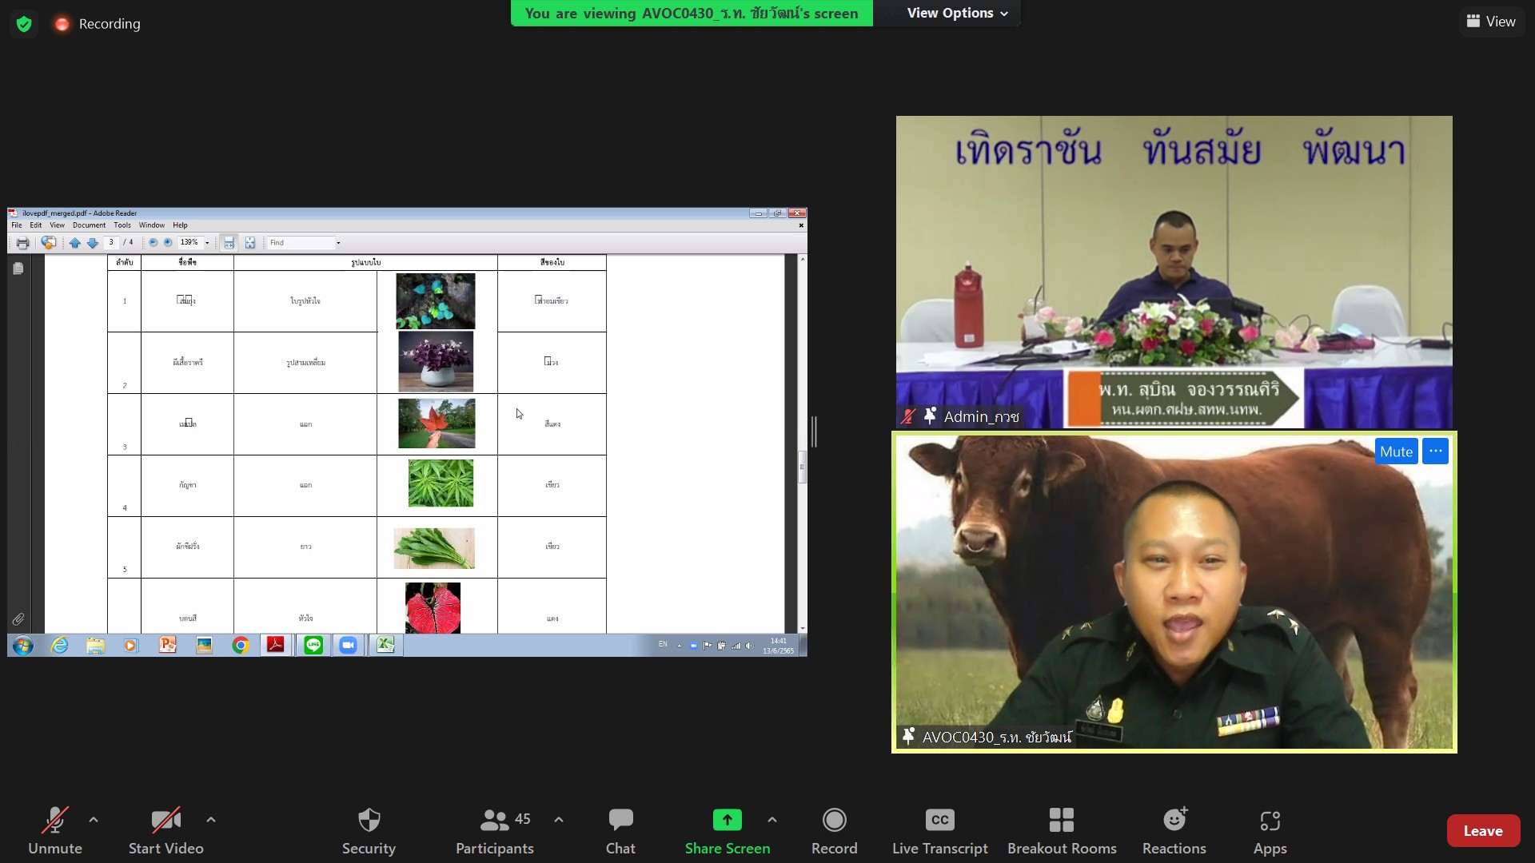Mute AVOC0430 participant video tile
Screen dimensions: 1535x863
coord(1396,451)
